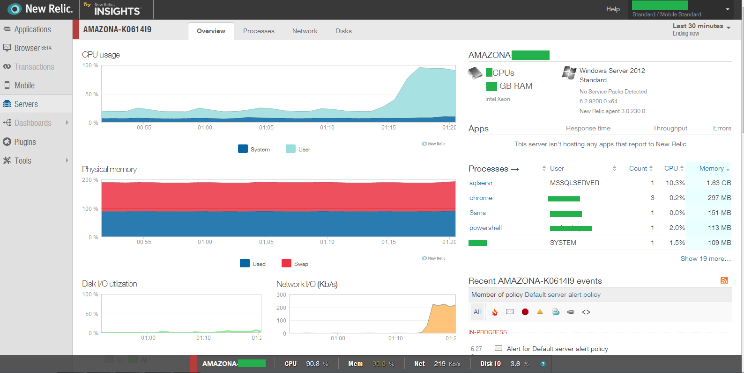This screenshot has width=744, height=373.
Task: Expand the Dashboards submenu arrow
Action: (x=67, y=122)
